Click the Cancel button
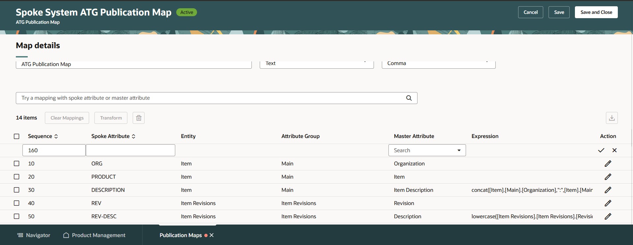This screenshot has height=245, width=633. pyautogui.click(x=530, y=12)
